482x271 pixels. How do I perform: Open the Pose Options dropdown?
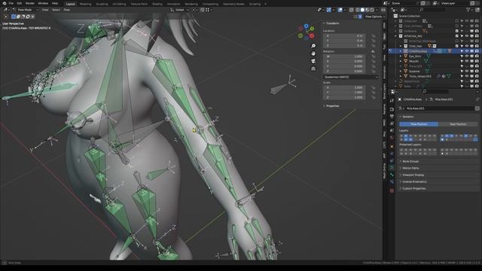pos(375,17)
